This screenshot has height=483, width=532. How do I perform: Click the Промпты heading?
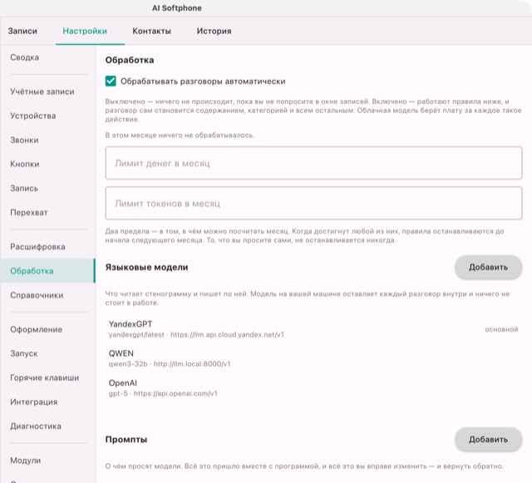click(x=126, y=439)
